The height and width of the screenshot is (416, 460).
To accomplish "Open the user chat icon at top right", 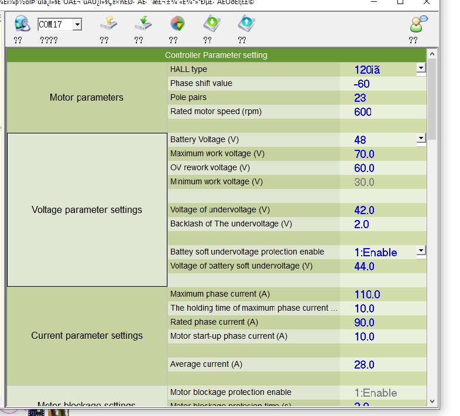I will click(x=418, y=24).
